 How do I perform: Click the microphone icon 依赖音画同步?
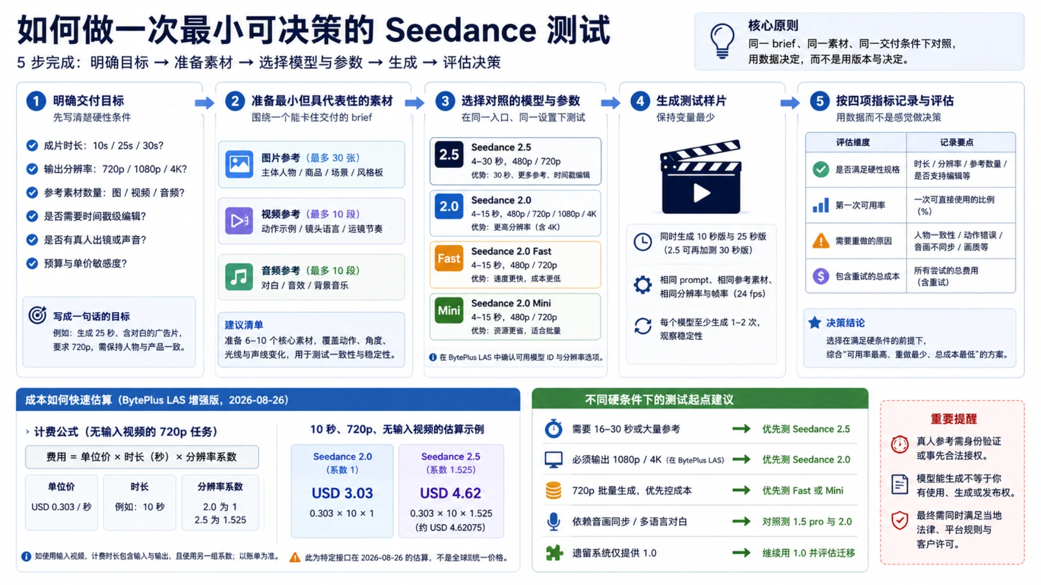coord(553,522)
